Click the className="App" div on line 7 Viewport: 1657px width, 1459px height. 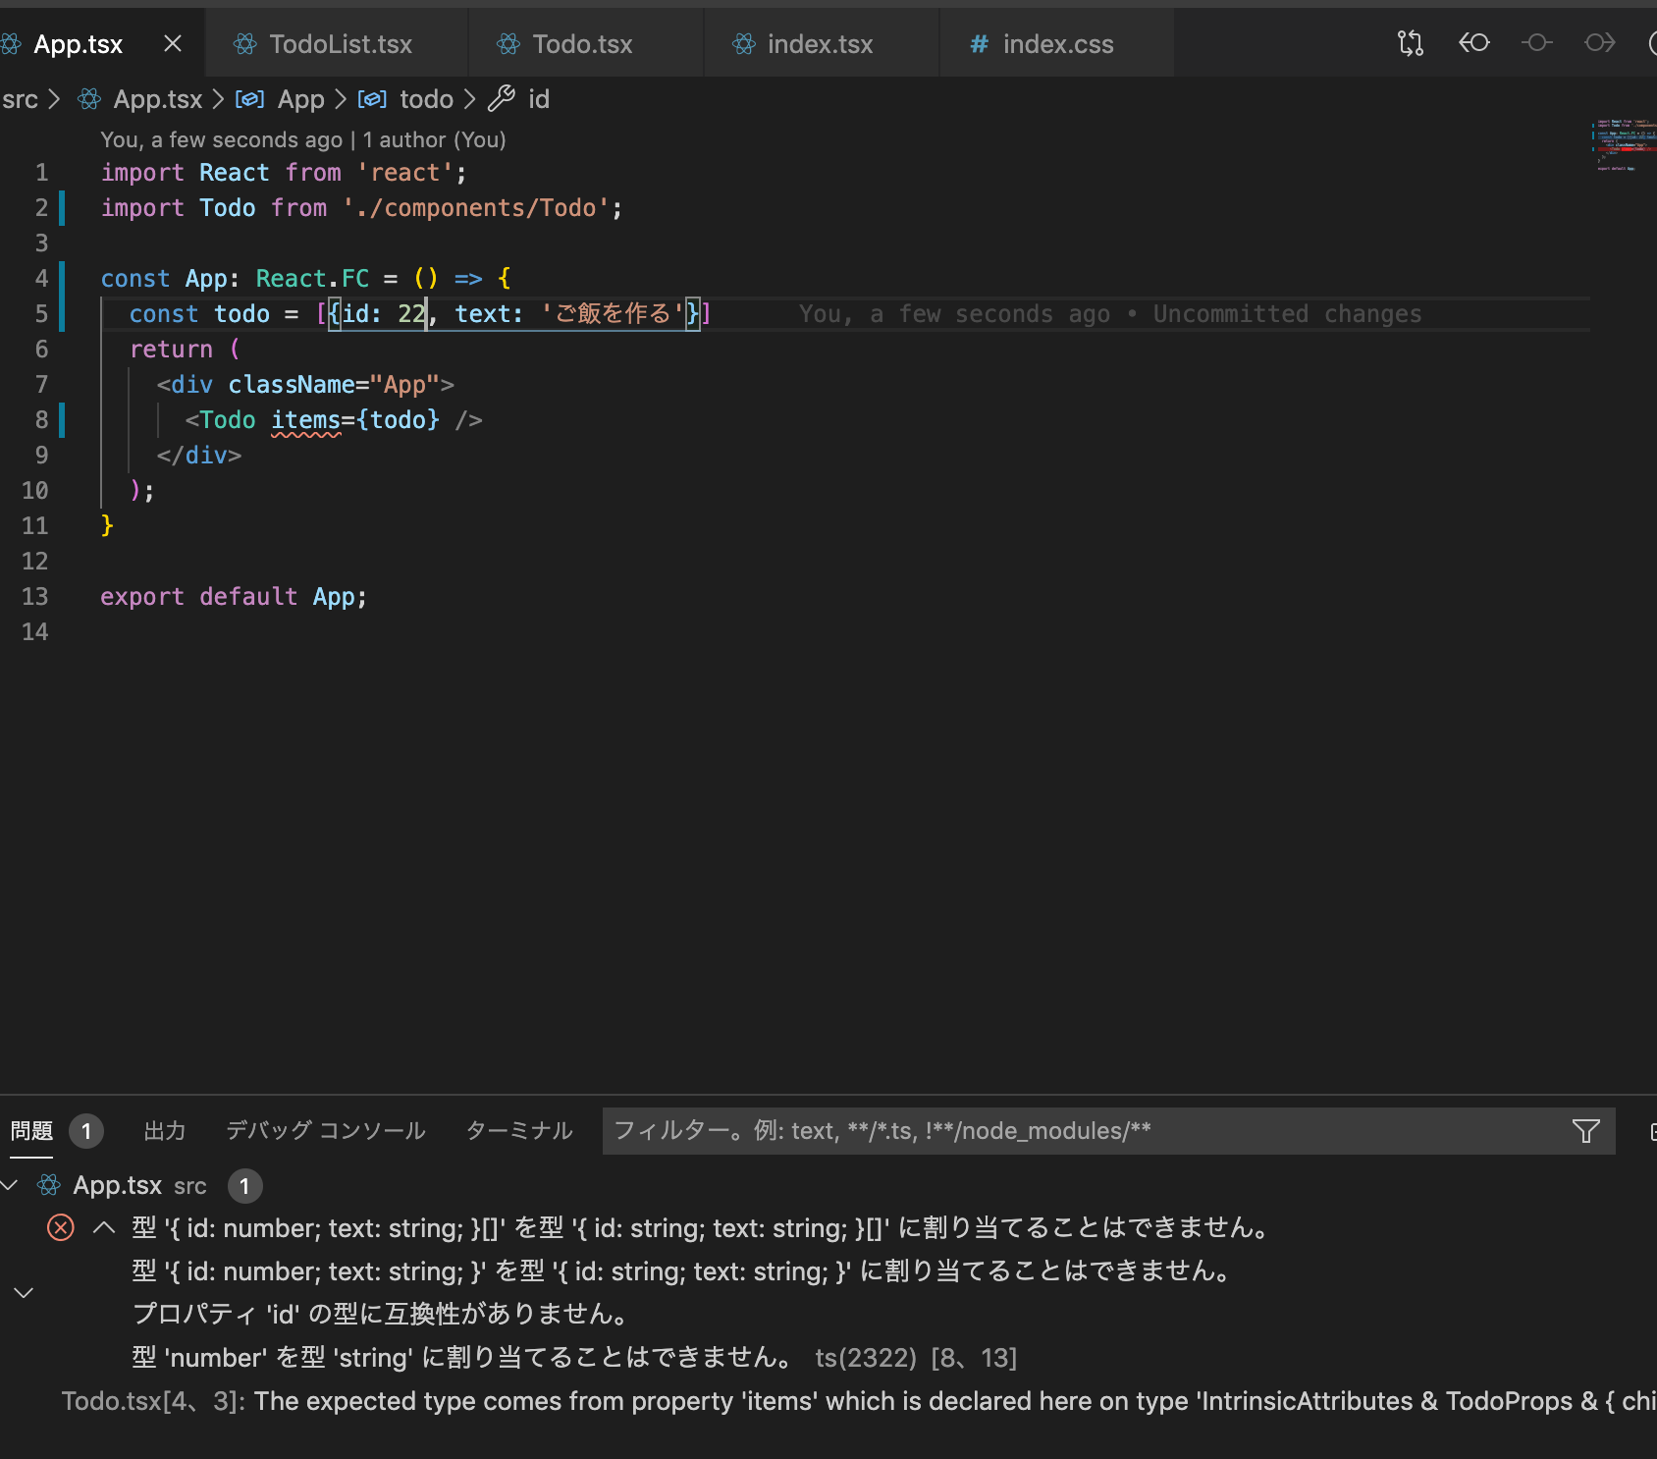305,385
